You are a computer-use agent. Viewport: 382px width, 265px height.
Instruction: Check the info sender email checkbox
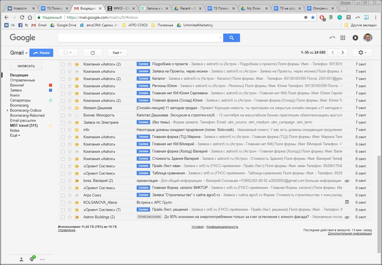point(63,130)
